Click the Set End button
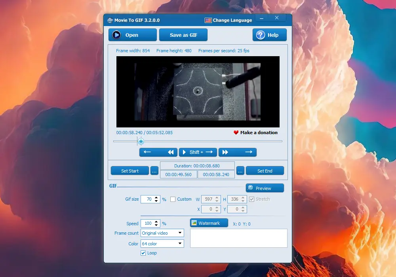Viewport: 396px width, 277px height. pos(265,171)
